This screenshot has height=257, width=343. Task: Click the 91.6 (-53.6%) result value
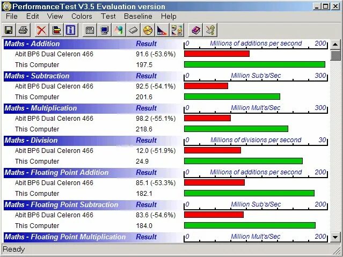[156, 54]
